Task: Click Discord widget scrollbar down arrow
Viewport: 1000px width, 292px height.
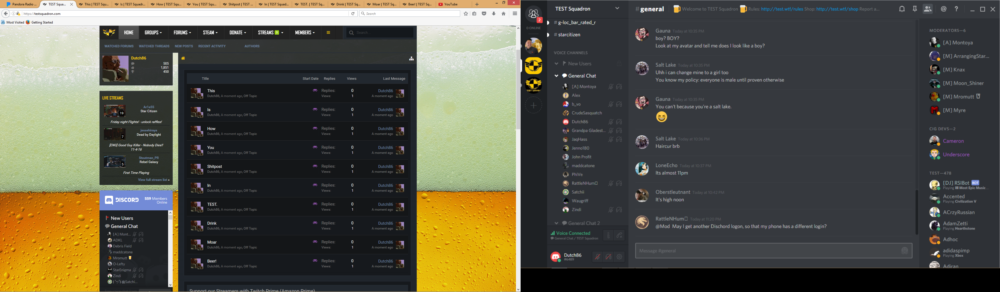Action: tap(170, 285)
